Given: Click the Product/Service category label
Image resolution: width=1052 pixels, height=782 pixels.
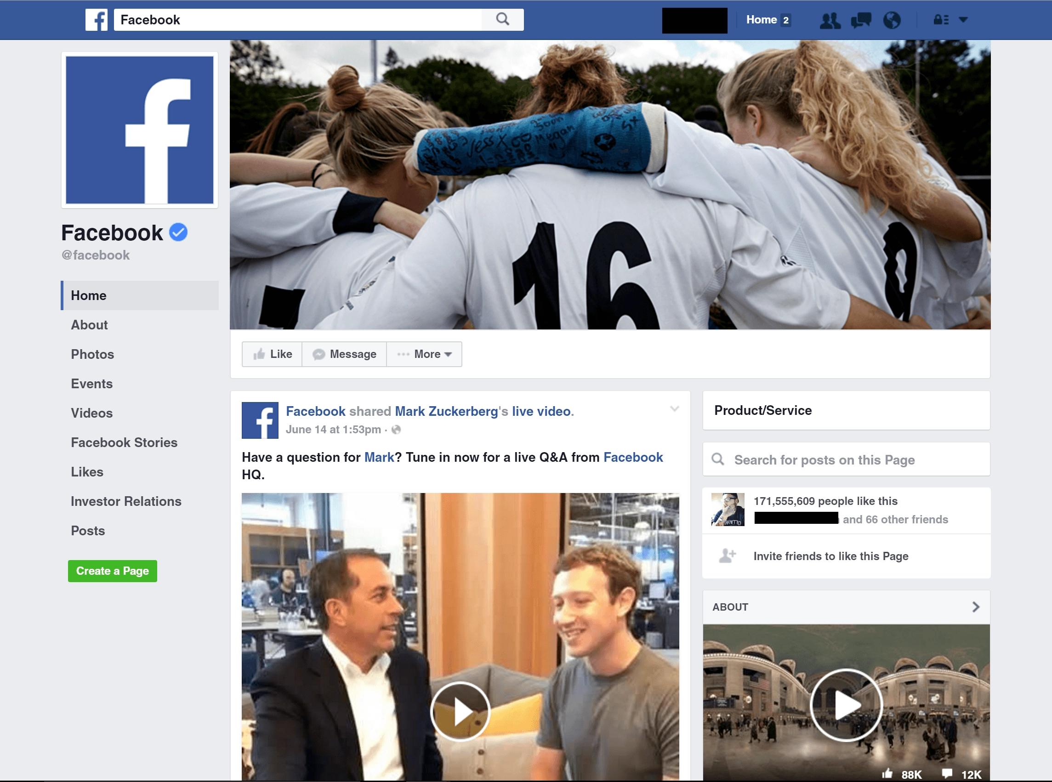Looking at the screenshot, I should tap(763, 410).
